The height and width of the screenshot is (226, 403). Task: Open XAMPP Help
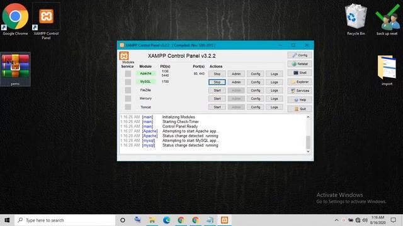(300, 100)
